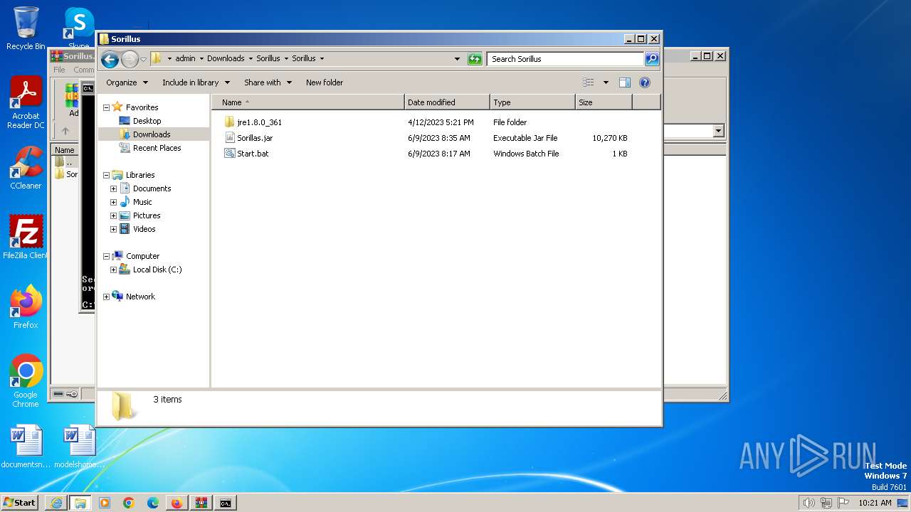Open the Google Chrome desktop icon
The width and height of the screenshot is (911, 512).
click(26, 381)
